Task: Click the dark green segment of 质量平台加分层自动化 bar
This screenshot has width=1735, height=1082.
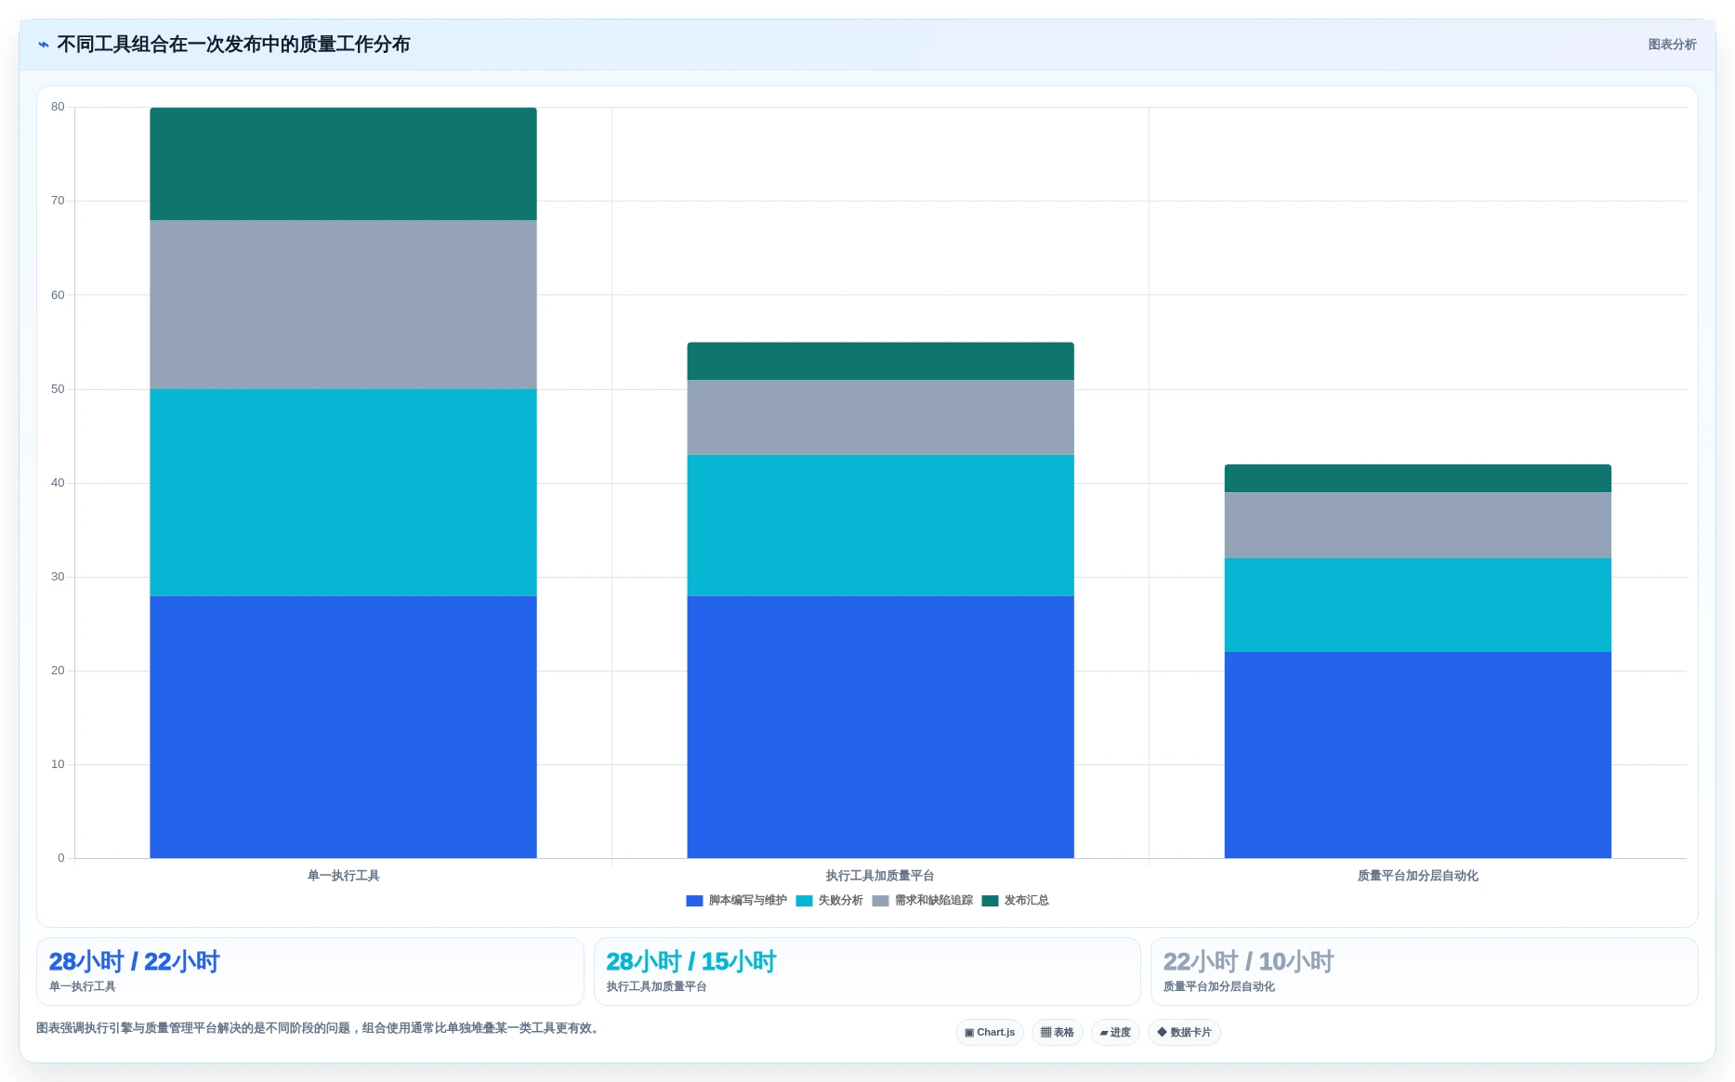Action: point(1417,478)
